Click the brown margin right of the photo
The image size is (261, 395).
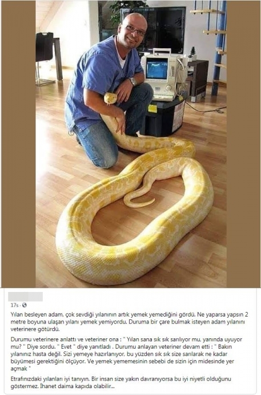(243, 144)
